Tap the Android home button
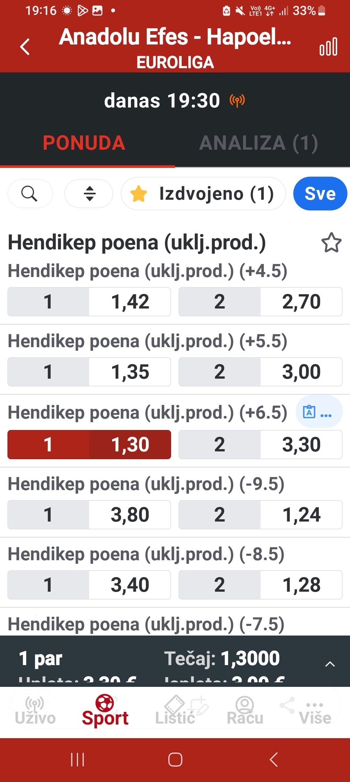The image size is (350, 782). [175, 760]
